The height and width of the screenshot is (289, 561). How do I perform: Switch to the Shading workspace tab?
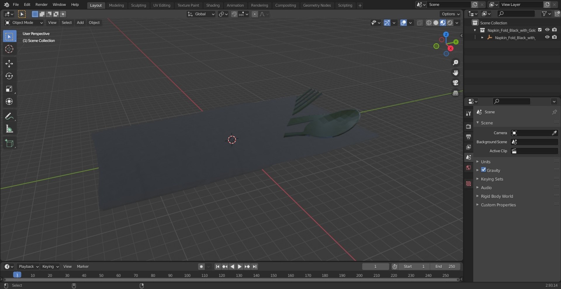click(x=213, y=5)
